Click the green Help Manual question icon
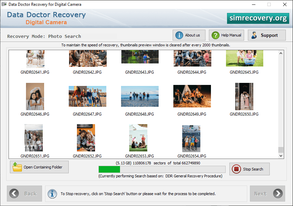 pyautogui.click(x=215, y=35)
